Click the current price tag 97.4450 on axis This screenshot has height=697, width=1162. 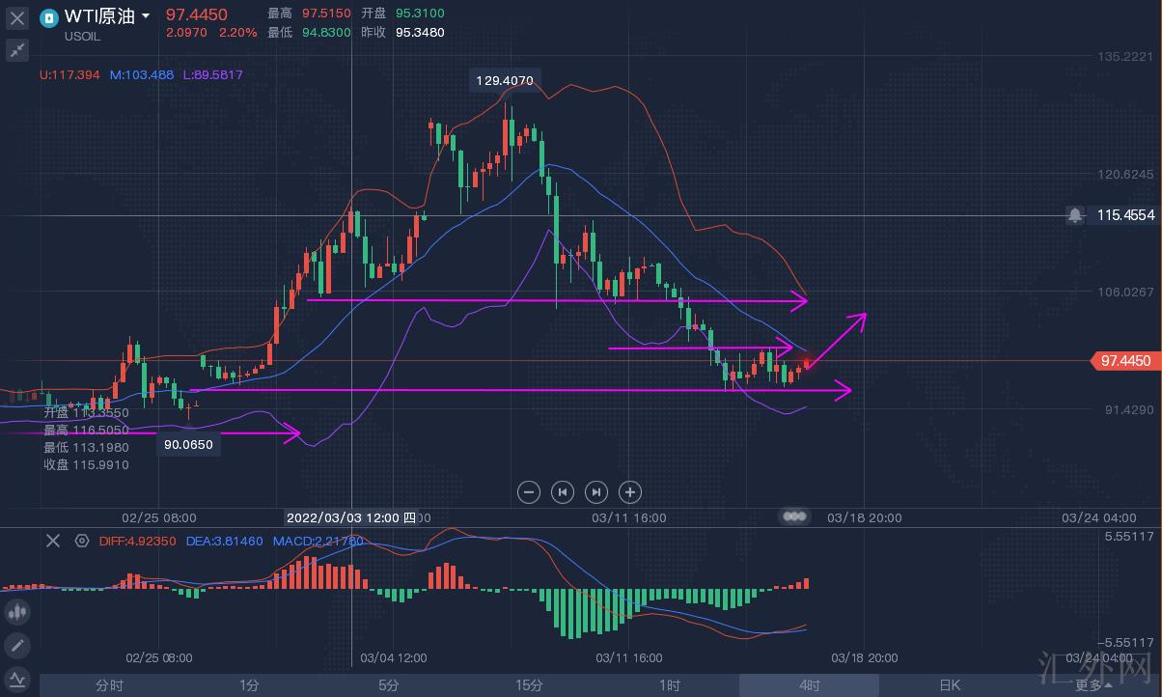click(x=1125, y=360)
